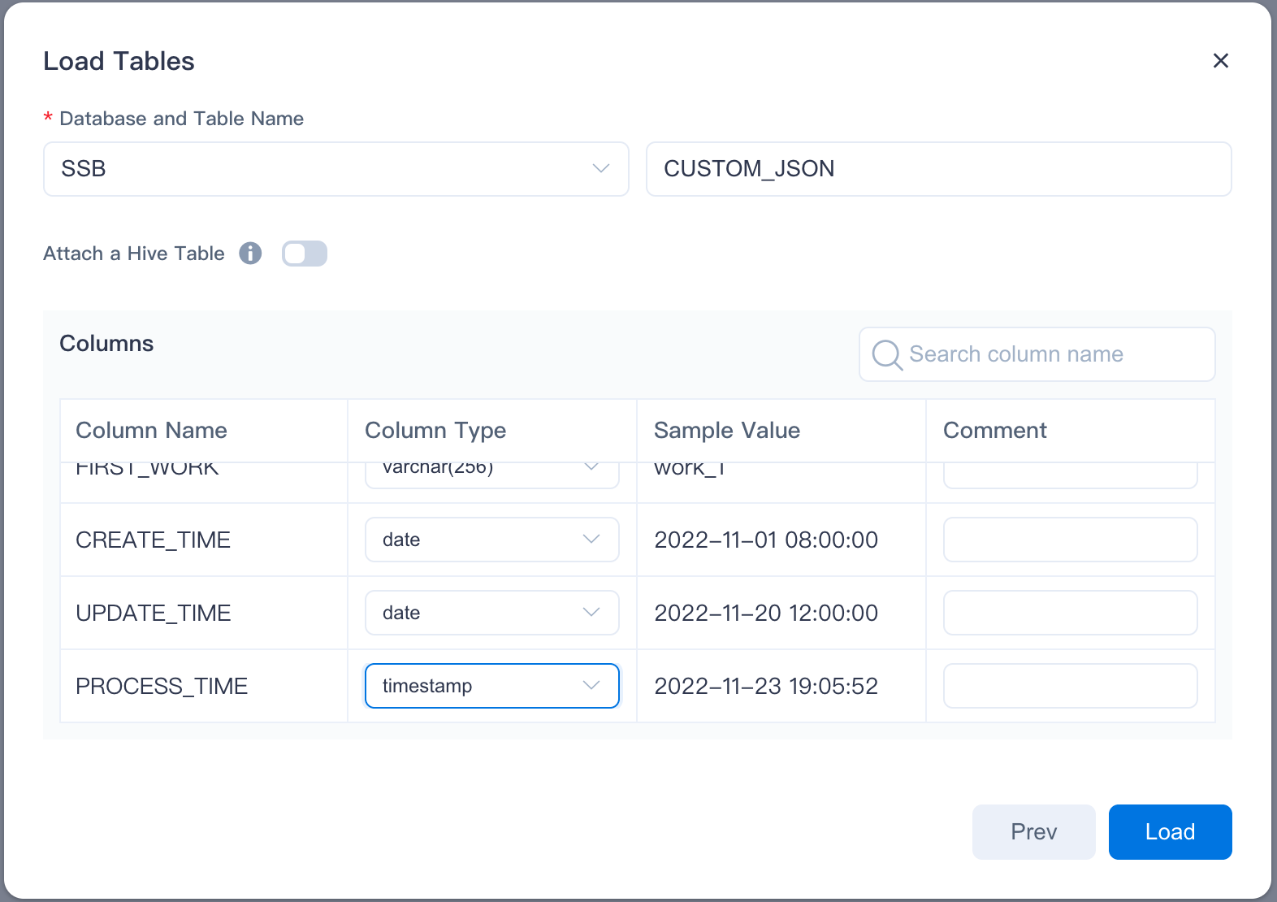The image size is (1277, 902).
Task: Click the Sample Value column header
Action: point(727,431)
